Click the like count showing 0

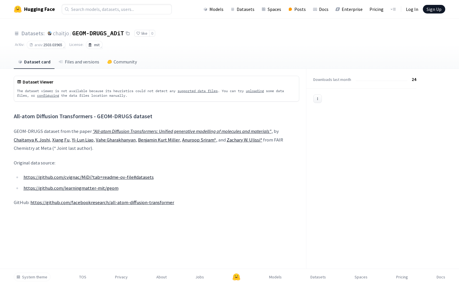pyautogui.click(x=152, y=33)
